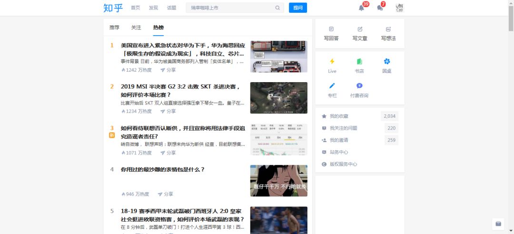This screenshot has width=514, height=234.
Task: Share the 最沙雕的表情包 question
Action: [x=165, y=194]
